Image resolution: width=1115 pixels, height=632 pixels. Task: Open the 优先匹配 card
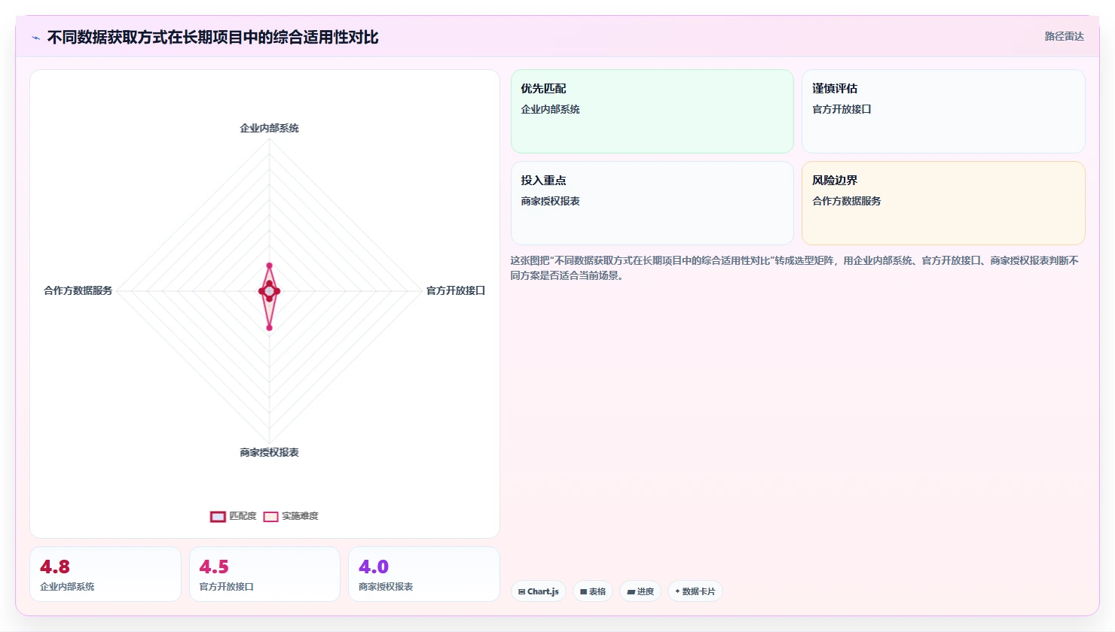point(652,111)
